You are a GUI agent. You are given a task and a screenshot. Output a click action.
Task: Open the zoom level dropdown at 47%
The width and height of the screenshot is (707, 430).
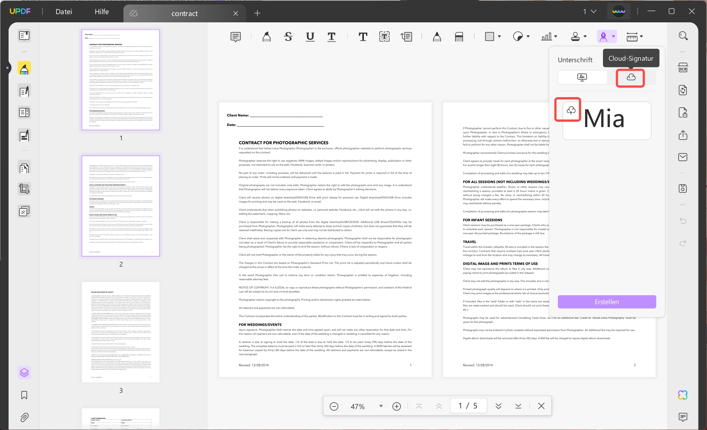point(381,406)
